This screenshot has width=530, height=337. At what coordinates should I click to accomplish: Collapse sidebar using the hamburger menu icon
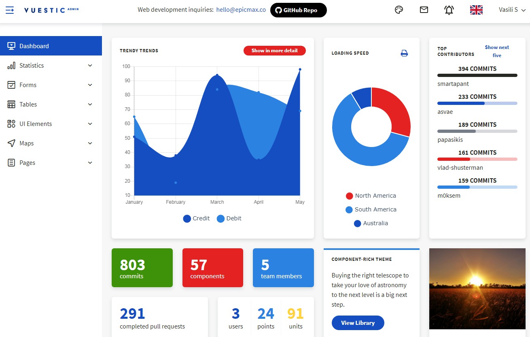click(x=10, y=10)
